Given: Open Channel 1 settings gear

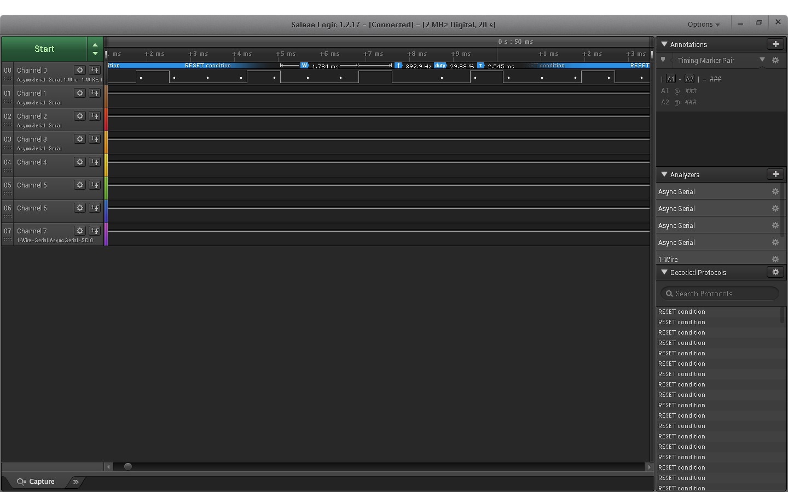Looking at the screenshot, I should pos(80,93).
